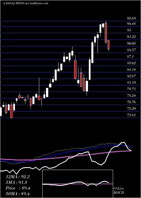Click the tall red candlestick at the 95.69 peak

106,33
